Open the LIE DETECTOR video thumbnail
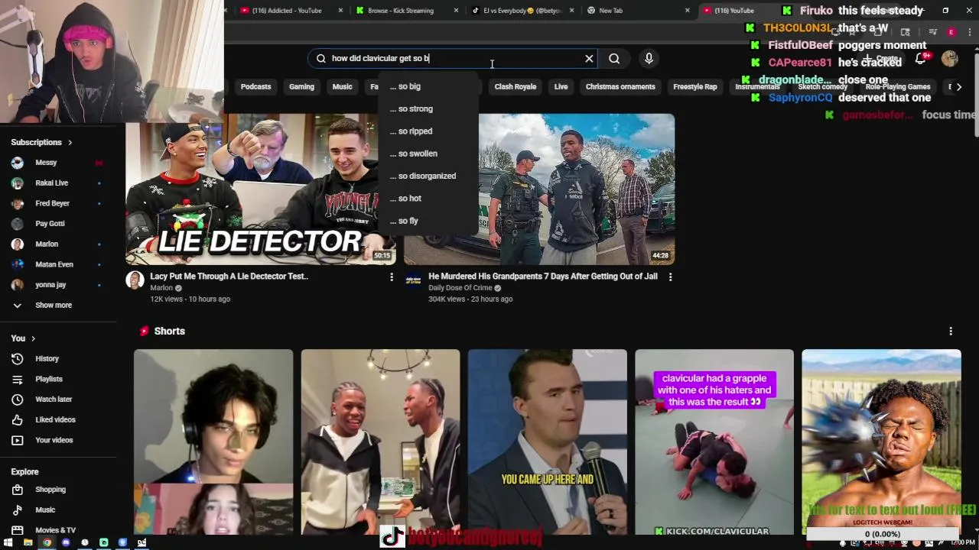 click(x=262, y=189)
